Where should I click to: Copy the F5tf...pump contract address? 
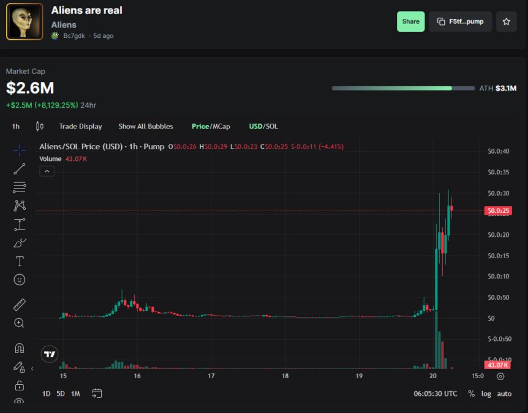pyautogui.click(x=461, y=21)
